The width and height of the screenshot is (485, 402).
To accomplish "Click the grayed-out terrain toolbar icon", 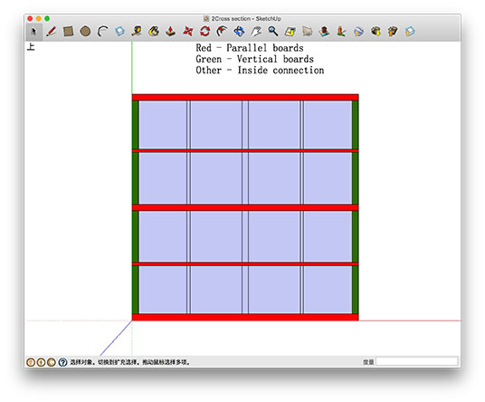I will (x=307, y=32).
